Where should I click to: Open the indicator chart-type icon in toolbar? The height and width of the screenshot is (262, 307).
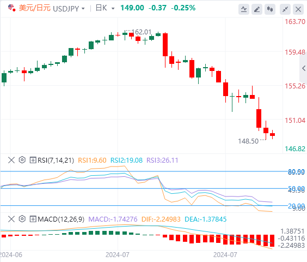[x=244, y=9]
